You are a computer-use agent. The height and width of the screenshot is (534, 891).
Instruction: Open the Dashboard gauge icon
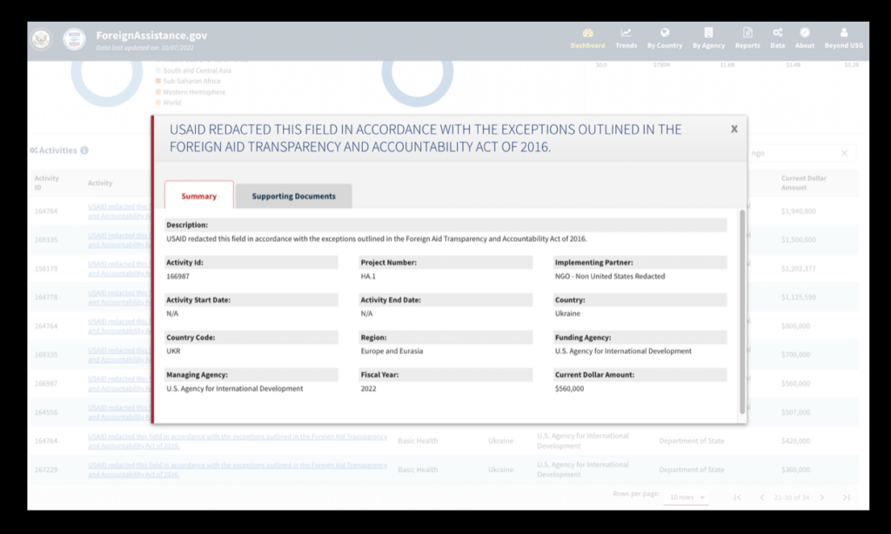tap(587, 33)
